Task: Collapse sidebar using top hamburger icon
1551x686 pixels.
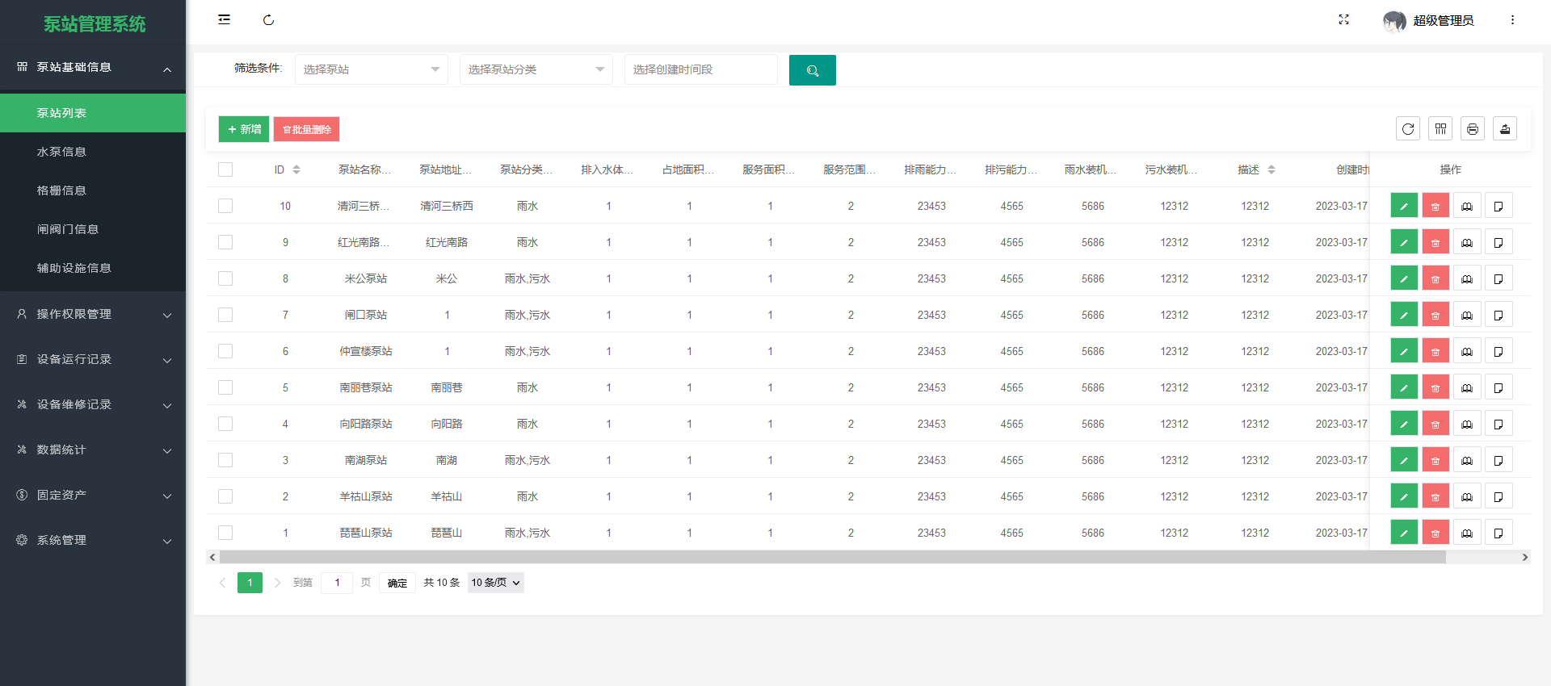Action: click(224, 19)
